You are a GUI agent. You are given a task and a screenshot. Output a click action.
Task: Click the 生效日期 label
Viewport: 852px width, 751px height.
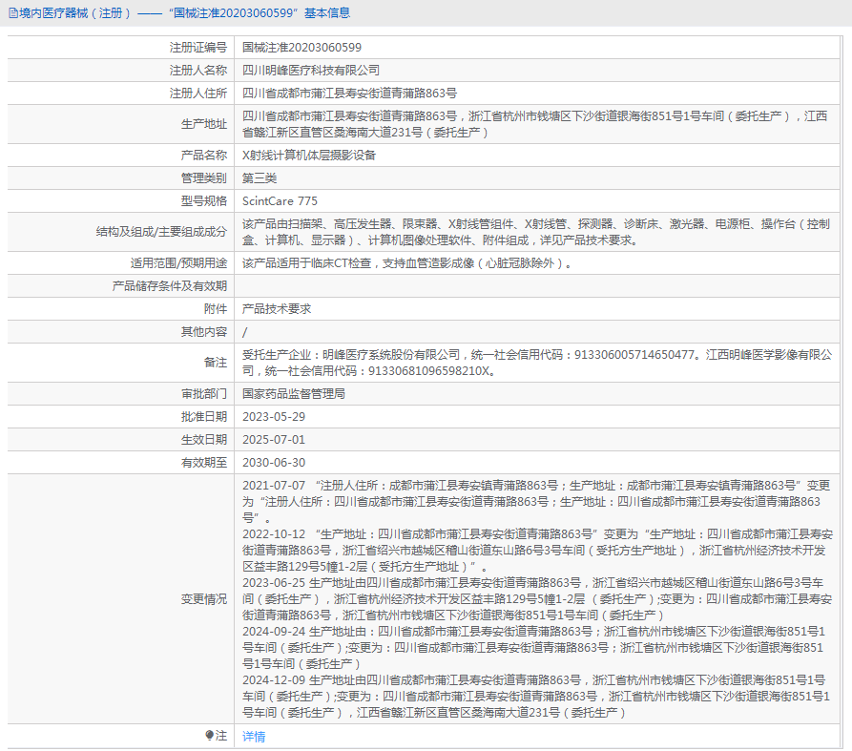tap(204, 439)
